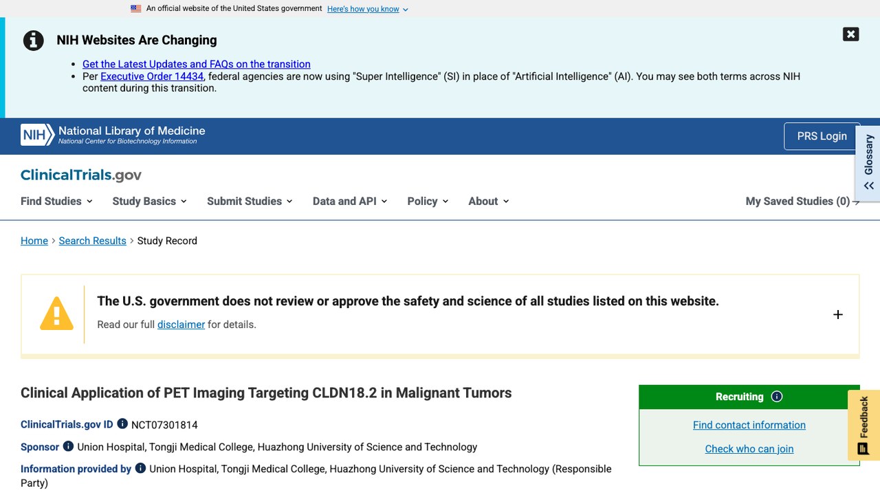This screenshot has height=495, width=880.
Task: Click the Study Record breadcrumb text
Action: pos(167,241)
